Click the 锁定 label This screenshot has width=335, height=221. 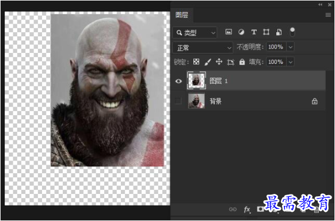coord(181,62)
